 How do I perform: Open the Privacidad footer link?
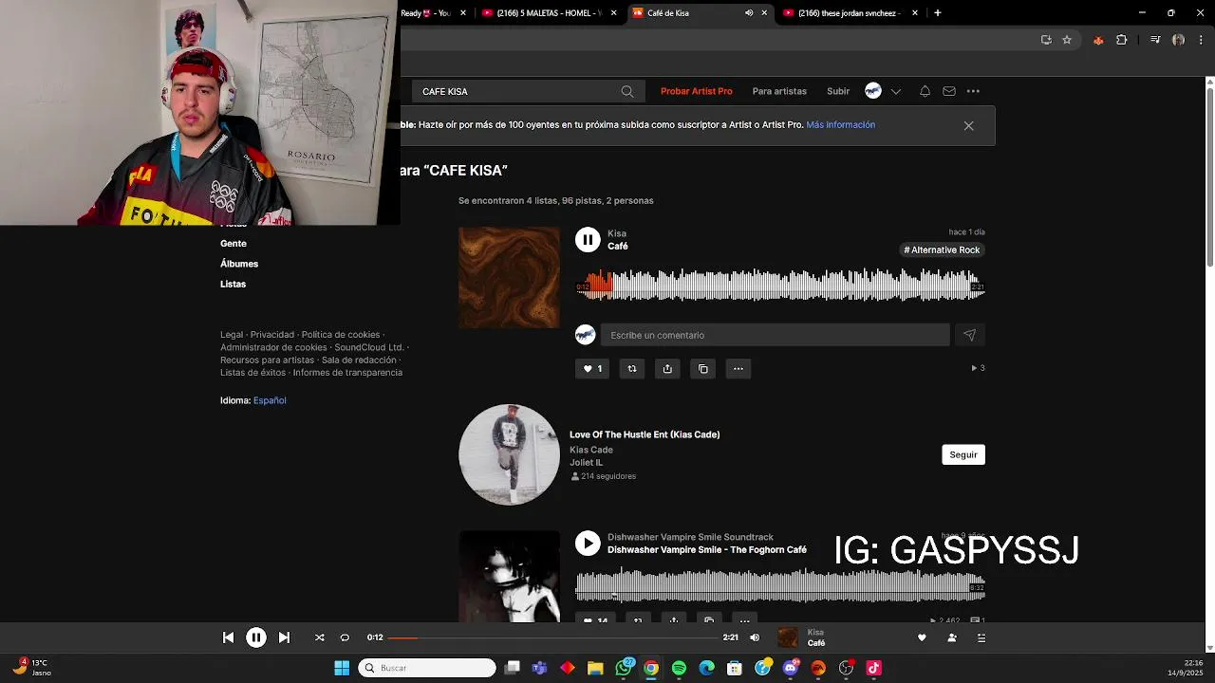click(x=272, y=335)
